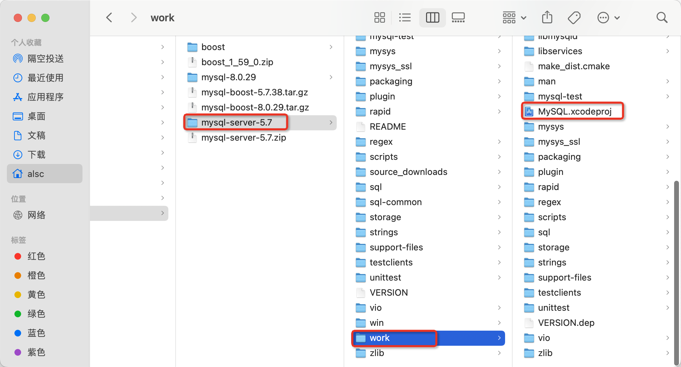Open 隔空投送 (AirDrop) in the sidebar
This screenshot has height=367, width=681.
point(45,59)
